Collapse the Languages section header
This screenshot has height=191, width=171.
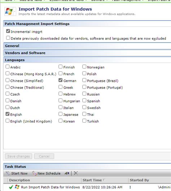(87, 60)
